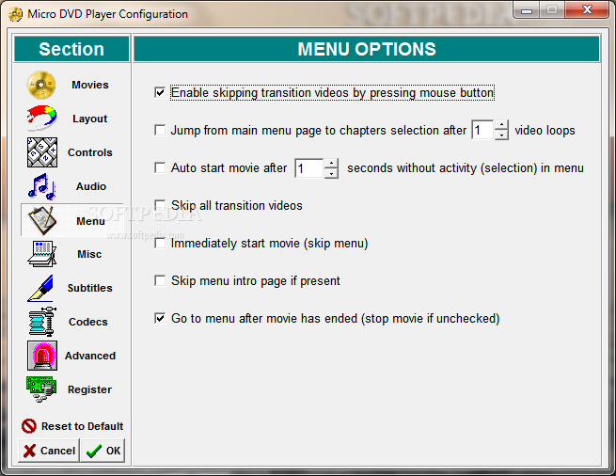
Task: Click the Micro DVD Player title bar icon
Action: [x=15, y=14]
